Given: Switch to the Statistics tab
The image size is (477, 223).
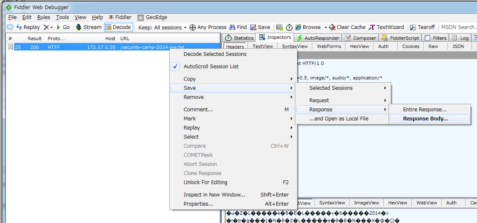Looking at the screenshot, I should [x=239, y=38].
